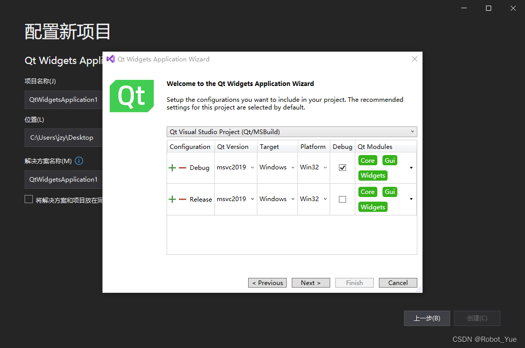Click the Qt Version column header
This screenshot has width=525, height=348.
point(236,147)
